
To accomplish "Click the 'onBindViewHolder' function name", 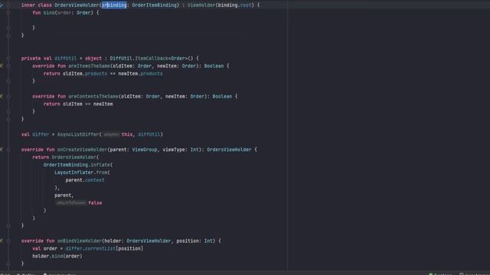I will [80, 241].
